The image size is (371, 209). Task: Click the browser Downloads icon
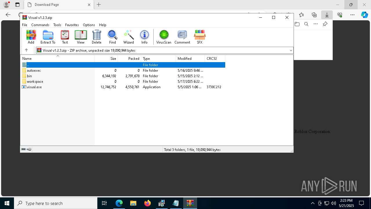[x=327, y=15]
